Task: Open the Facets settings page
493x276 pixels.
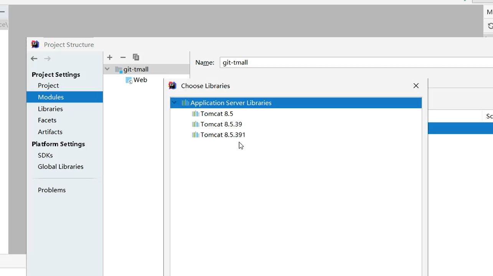Action: (47, 120)
